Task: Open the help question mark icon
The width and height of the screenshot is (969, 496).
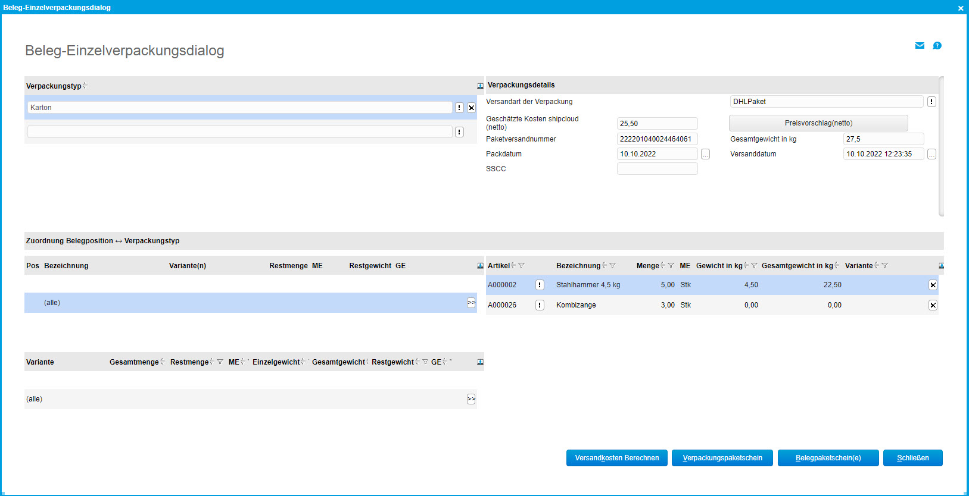Action: [937, 46]
